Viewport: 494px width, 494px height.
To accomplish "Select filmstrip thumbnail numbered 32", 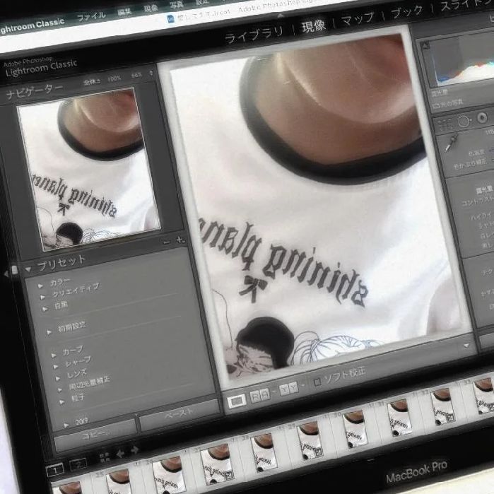I will (442, 407).
